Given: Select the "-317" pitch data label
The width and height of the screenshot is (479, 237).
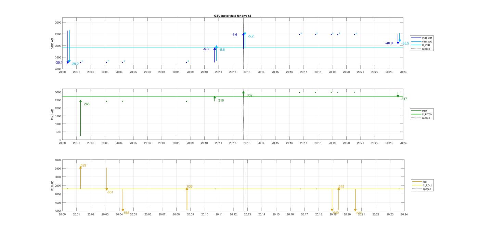Looking at the screenshot, I should point(404,99).
